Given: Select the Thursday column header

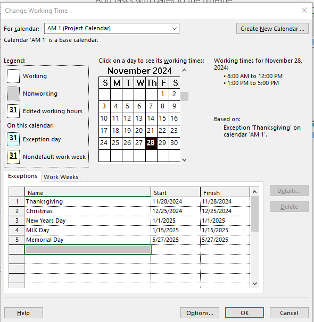Looking at the screenshot, I should (151, 83).
